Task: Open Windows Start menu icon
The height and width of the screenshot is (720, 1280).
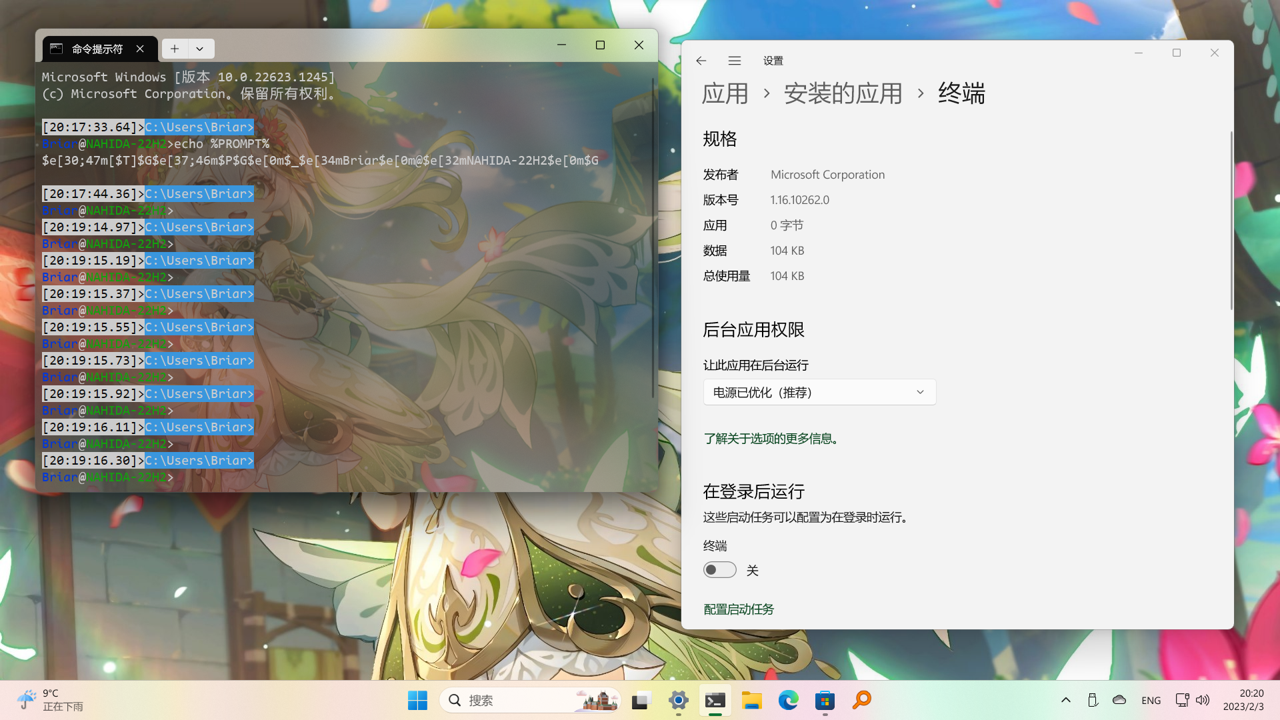Action: pyautogui.click(x=417, y=700)
